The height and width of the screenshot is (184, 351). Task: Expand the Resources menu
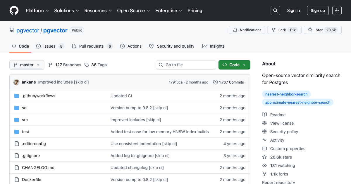point(98,11)
